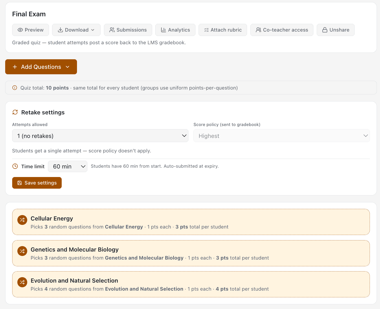
Task: Open the Analytics view
Action: (175, 30)
